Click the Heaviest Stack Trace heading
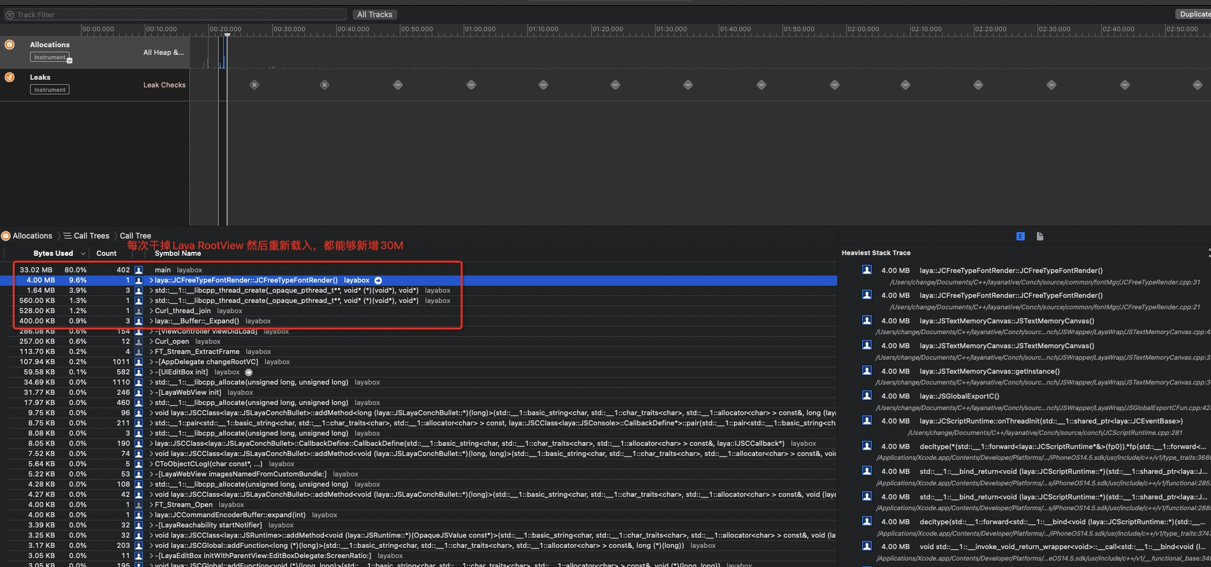Viewport: 1211px width, 567px height. (876, 253)
